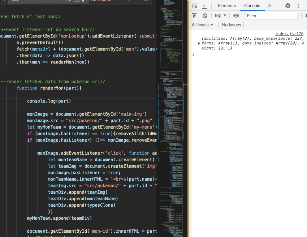Screen dimensions: 307x237
Task: Focus the console Filter input field
Action: point(271,16)
